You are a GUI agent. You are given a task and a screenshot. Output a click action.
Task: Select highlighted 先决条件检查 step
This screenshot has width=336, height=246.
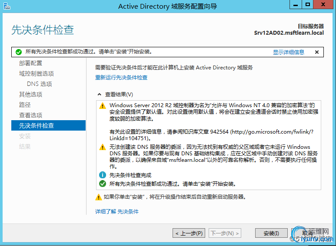(x=48, y=125)
